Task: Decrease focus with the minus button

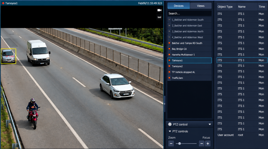Action: 202,144
